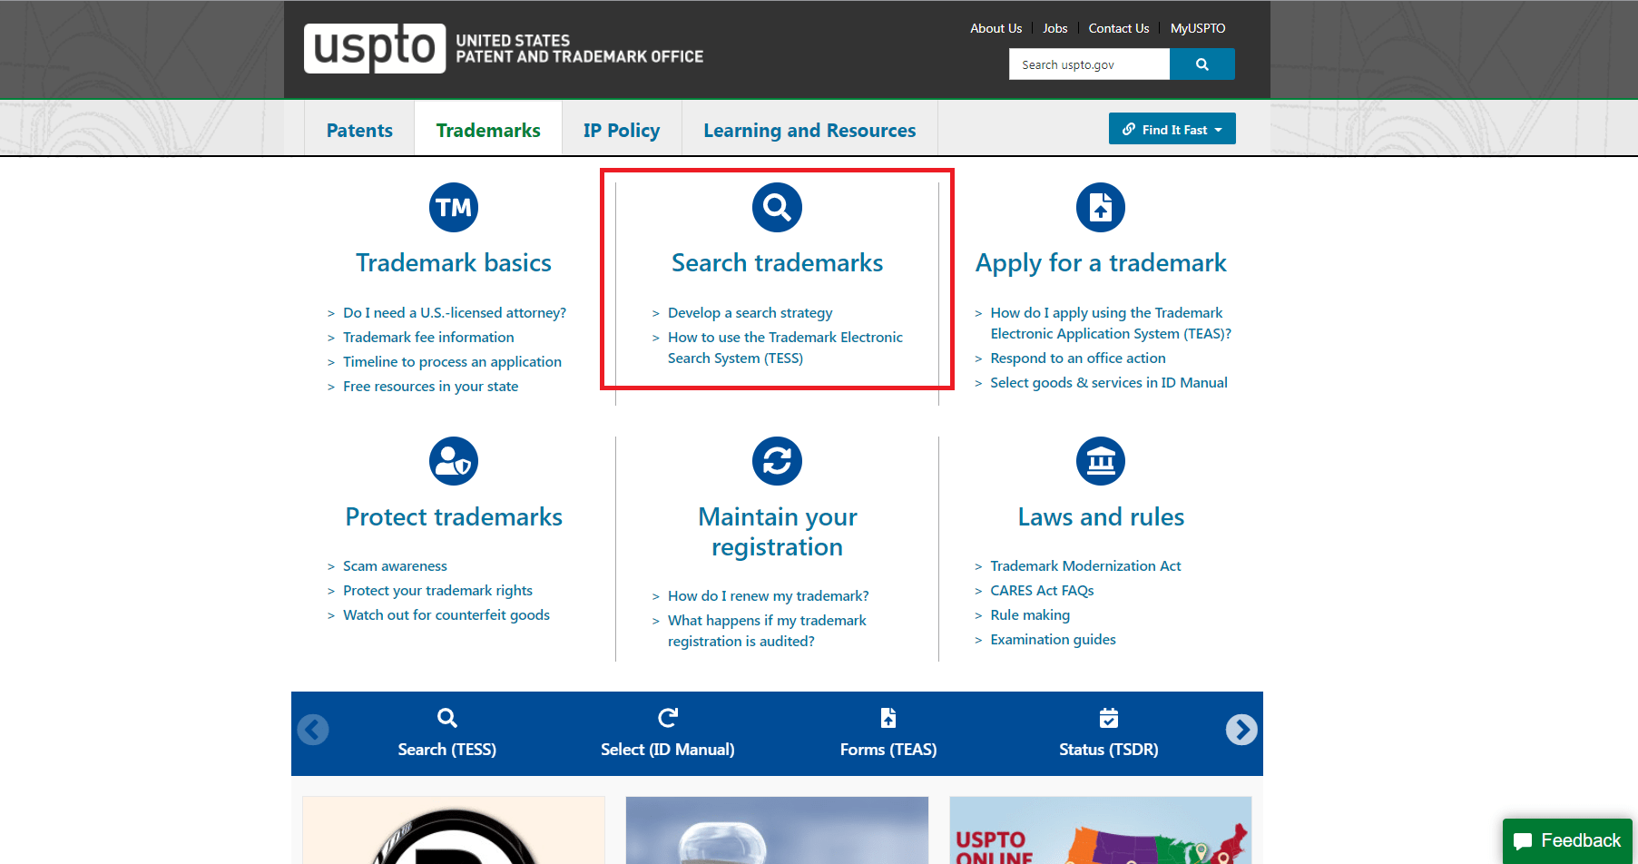Viewport: 1638px width, 864px height.
Task: Open the IP Policy tab
Action: point(622,130)
